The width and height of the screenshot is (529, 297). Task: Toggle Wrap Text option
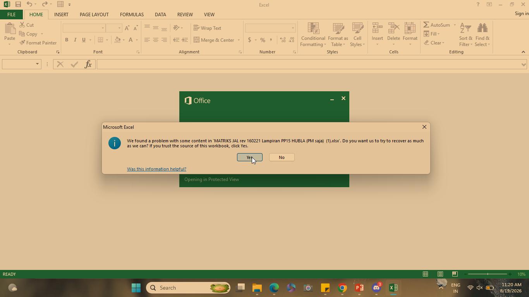(x=208, y=28)
